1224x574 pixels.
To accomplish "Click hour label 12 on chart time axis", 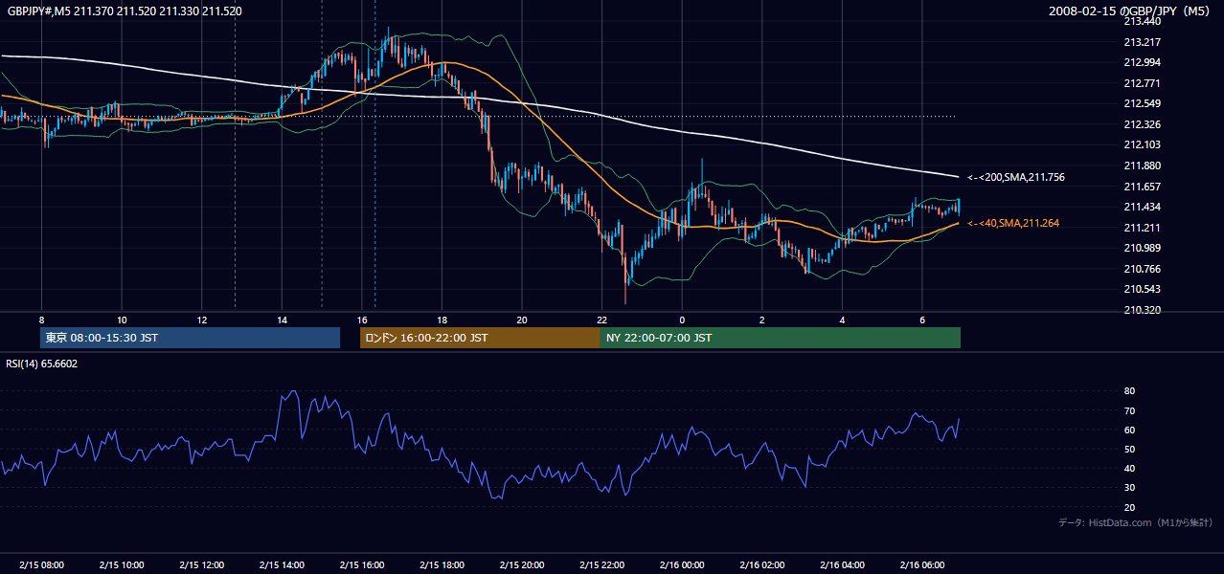I will [202, 319].
